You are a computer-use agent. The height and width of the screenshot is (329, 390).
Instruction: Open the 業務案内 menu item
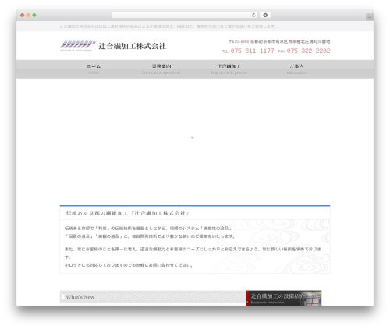161,69
